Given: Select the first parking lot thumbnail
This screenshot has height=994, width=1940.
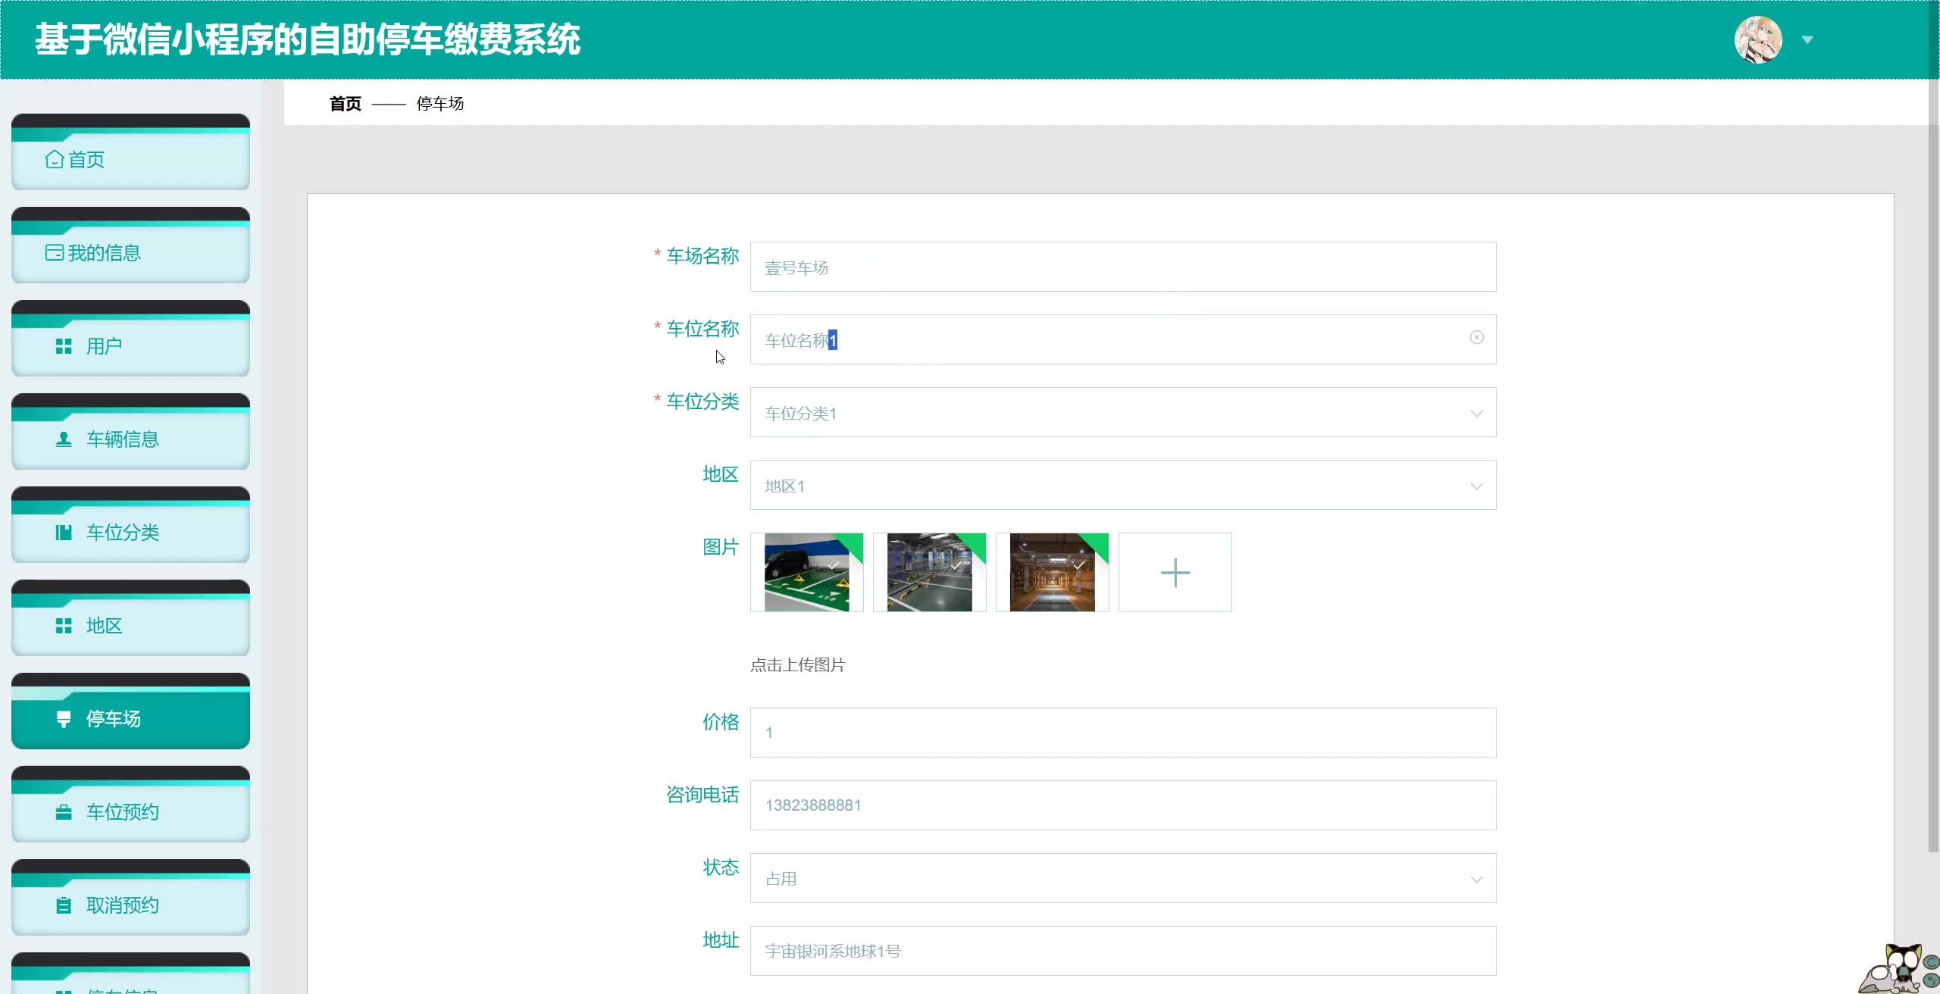Looking at the screenshot, I should pyautogui.click(x=806, y=573).
